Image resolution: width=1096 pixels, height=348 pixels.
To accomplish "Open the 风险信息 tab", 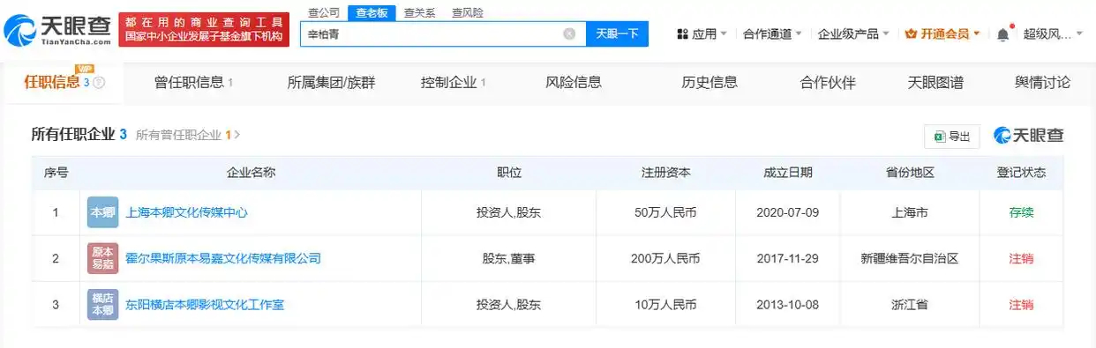I will pyautogui.click(x=574, y=83).
